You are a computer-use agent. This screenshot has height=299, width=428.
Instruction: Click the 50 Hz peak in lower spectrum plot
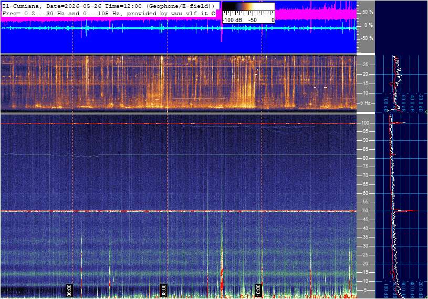406,211
